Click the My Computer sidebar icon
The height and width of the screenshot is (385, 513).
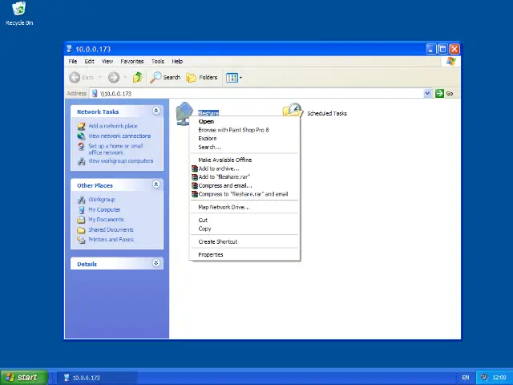point(81,209)
